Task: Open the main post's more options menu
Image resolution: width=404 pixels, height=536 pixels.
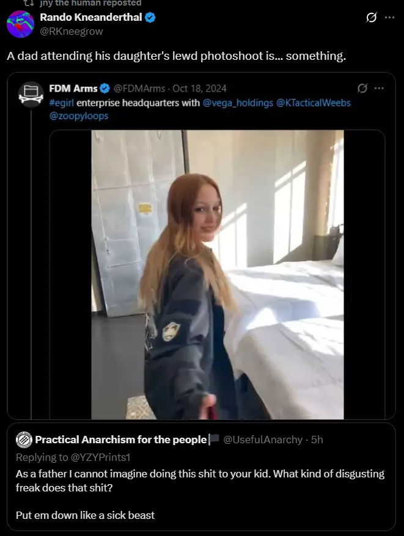Action: click(389, 17)
